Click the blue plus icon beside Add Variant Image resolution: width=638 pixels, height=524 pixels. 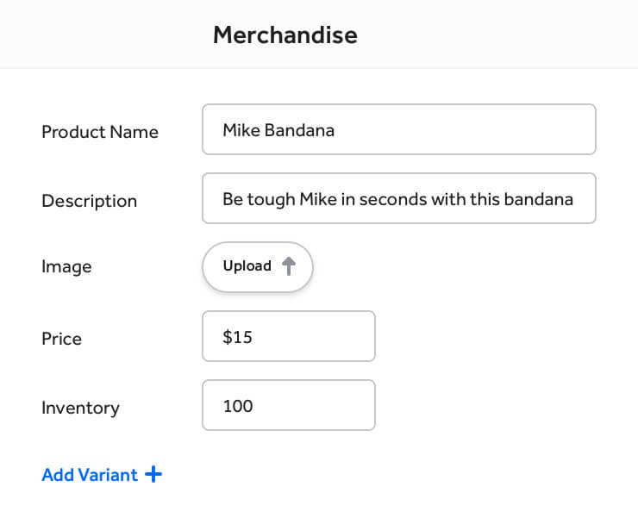tap(153, 474)
